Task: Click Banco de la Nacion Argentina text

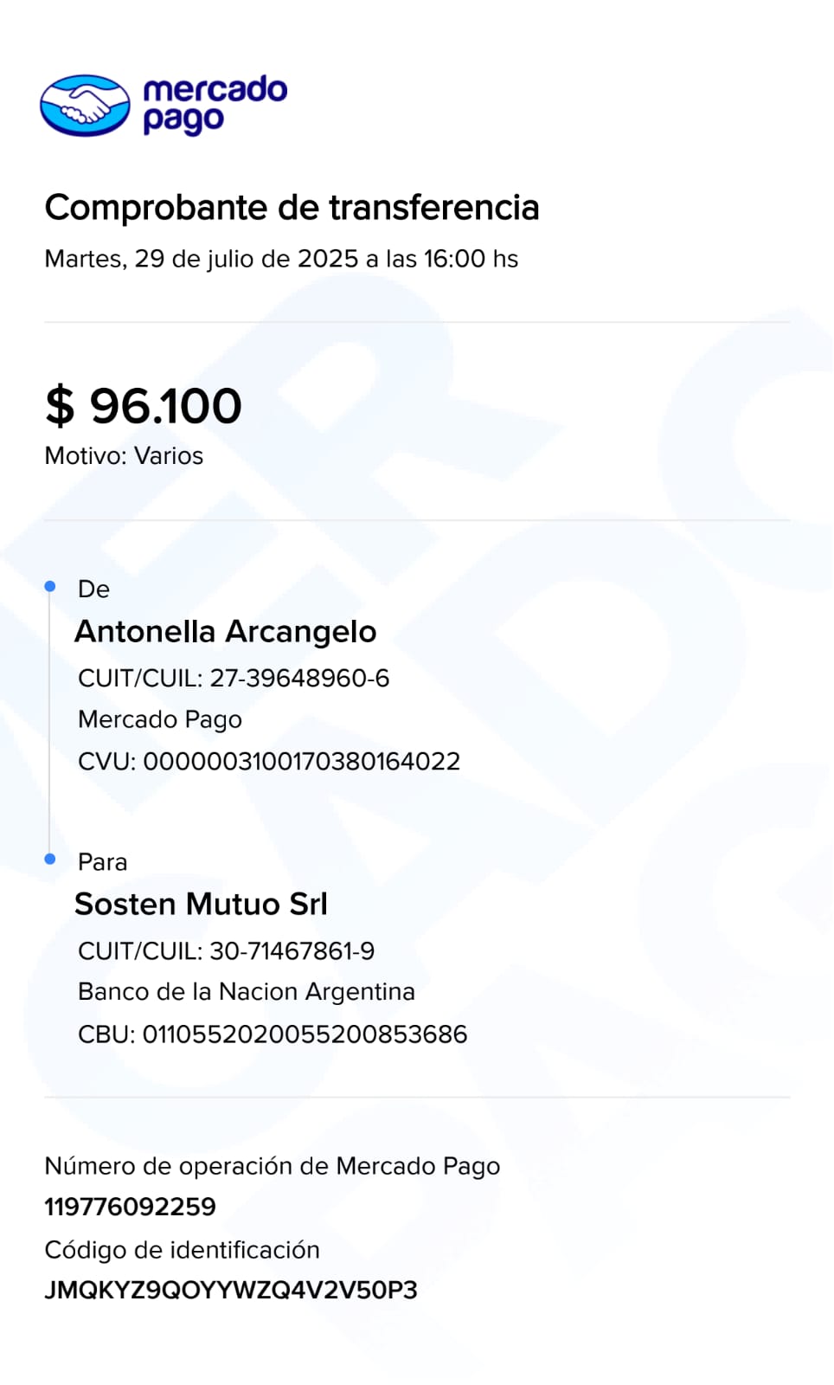Action: pyautogui.click(x=247, y=992)
